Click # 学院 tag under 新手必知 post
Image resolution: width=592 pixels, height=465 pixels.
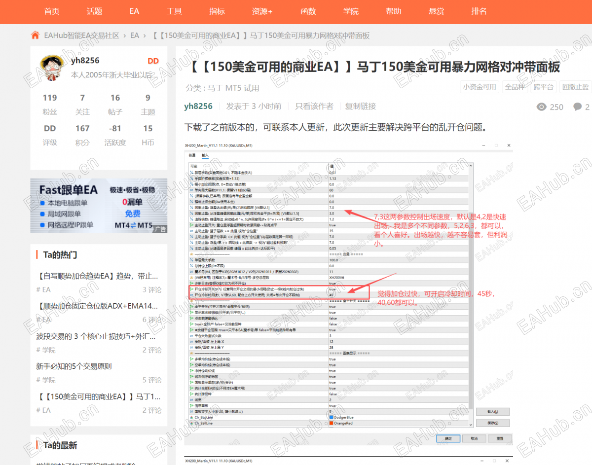point(46,380)
